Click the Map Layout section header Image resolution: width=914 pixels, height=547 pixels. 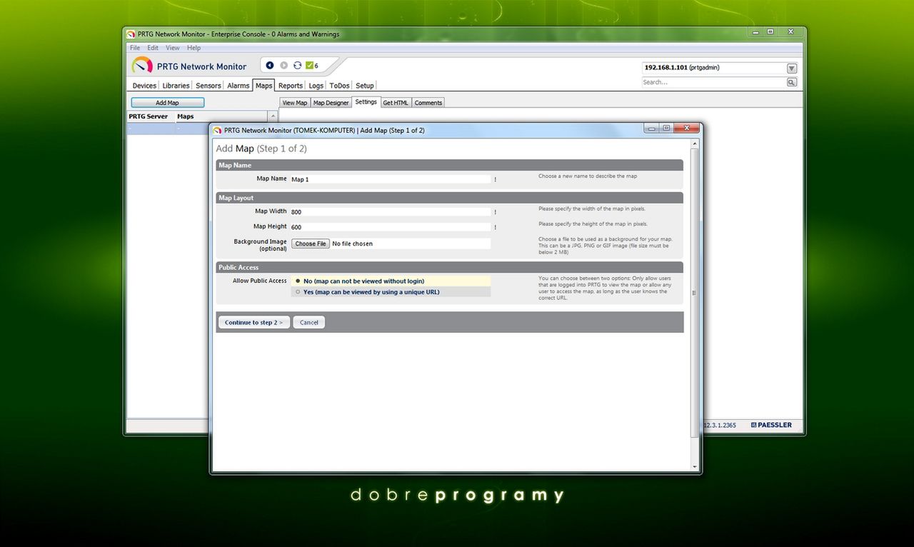point(450,198)
